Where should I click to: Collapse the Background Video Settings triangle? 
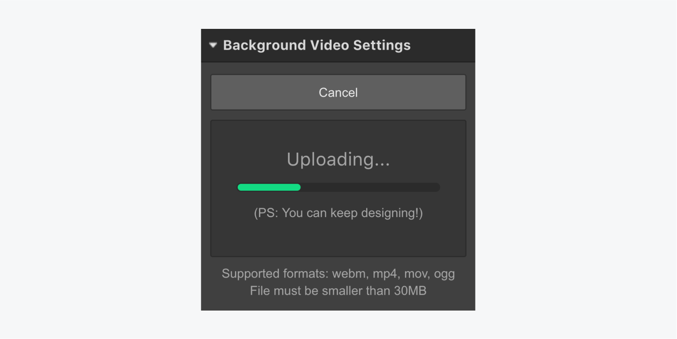(213, 45)
